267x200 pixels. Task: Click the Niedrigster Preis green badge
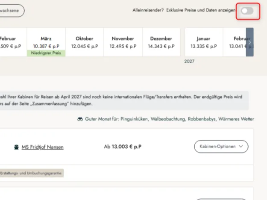click(x=46, y=53)
